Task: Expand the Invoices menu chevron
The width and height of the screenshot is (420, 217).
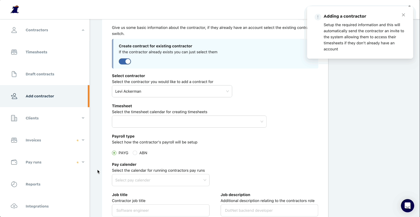Action: [83, 140]
